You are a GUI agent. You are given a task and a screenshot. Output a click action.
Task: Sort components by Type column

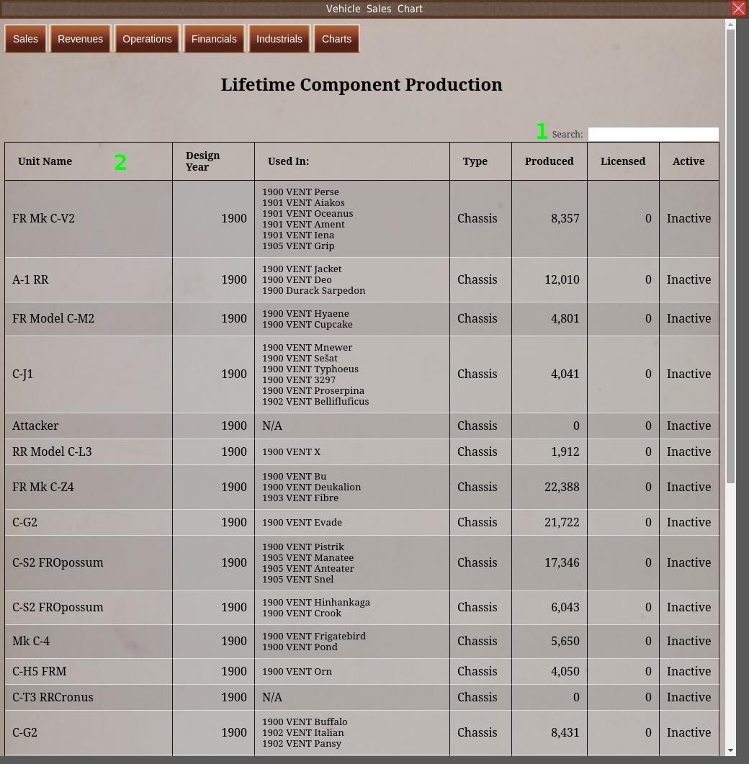pyautogui.click(x=475, y=161)
